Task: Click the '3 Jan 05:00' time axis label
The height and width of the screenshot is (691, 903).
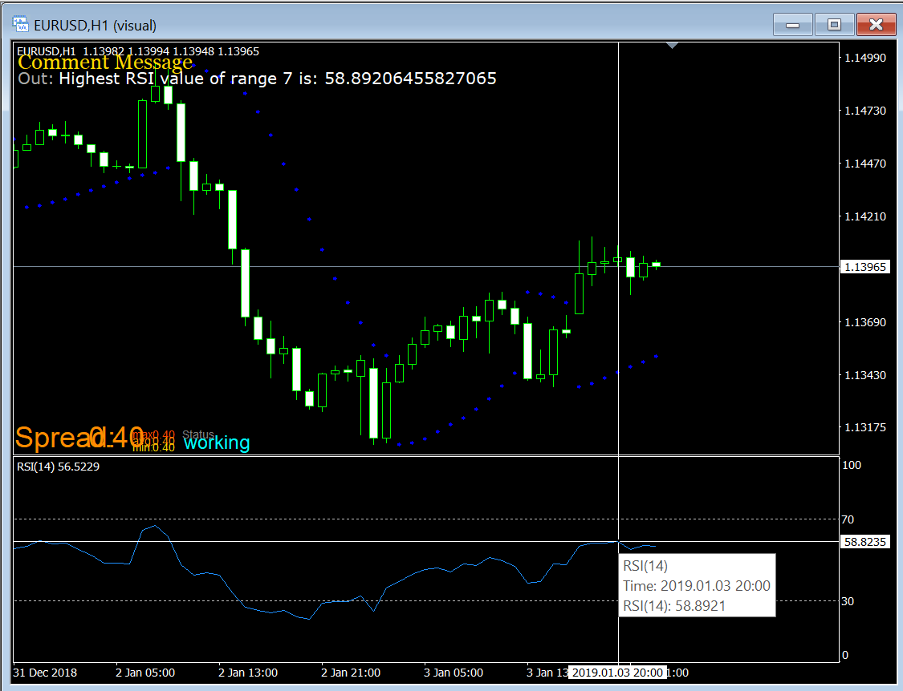Action: point(454,673)
